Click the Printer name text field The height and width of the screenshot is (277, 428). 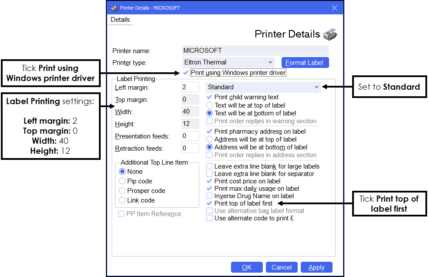[255, 51]
